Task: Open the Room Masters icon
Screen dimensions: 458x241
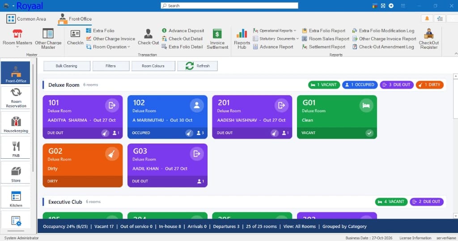Action: [x=17, y=34]
